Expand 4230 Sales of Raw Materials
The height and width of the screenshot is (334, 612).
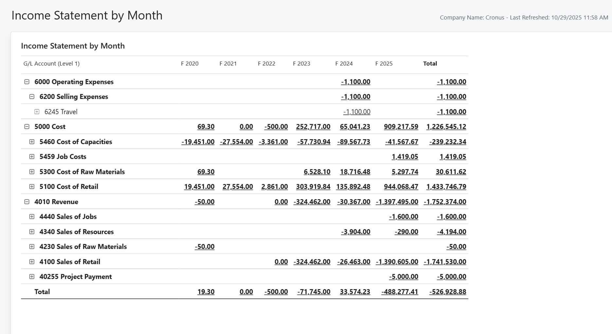click(x=32, y=247)
